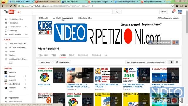
Task: Switch to grid view of playlists
Action: 172,62
